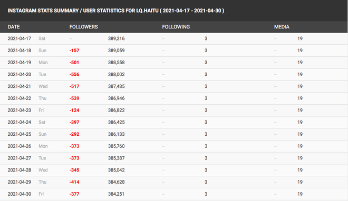The width and height of the screenshot is (348, 201).
Task: Click the -501 follower change on 2021-04-19
Action: point(74,63)
